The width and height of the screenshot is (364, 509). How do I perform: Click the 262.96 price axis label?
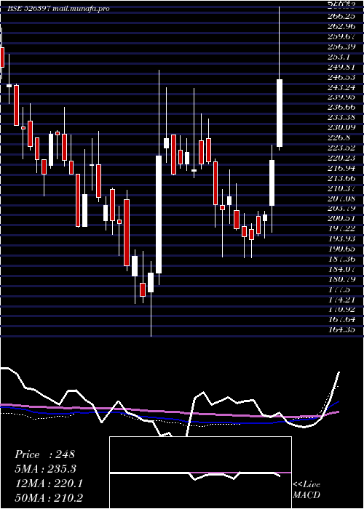[342, 26]
